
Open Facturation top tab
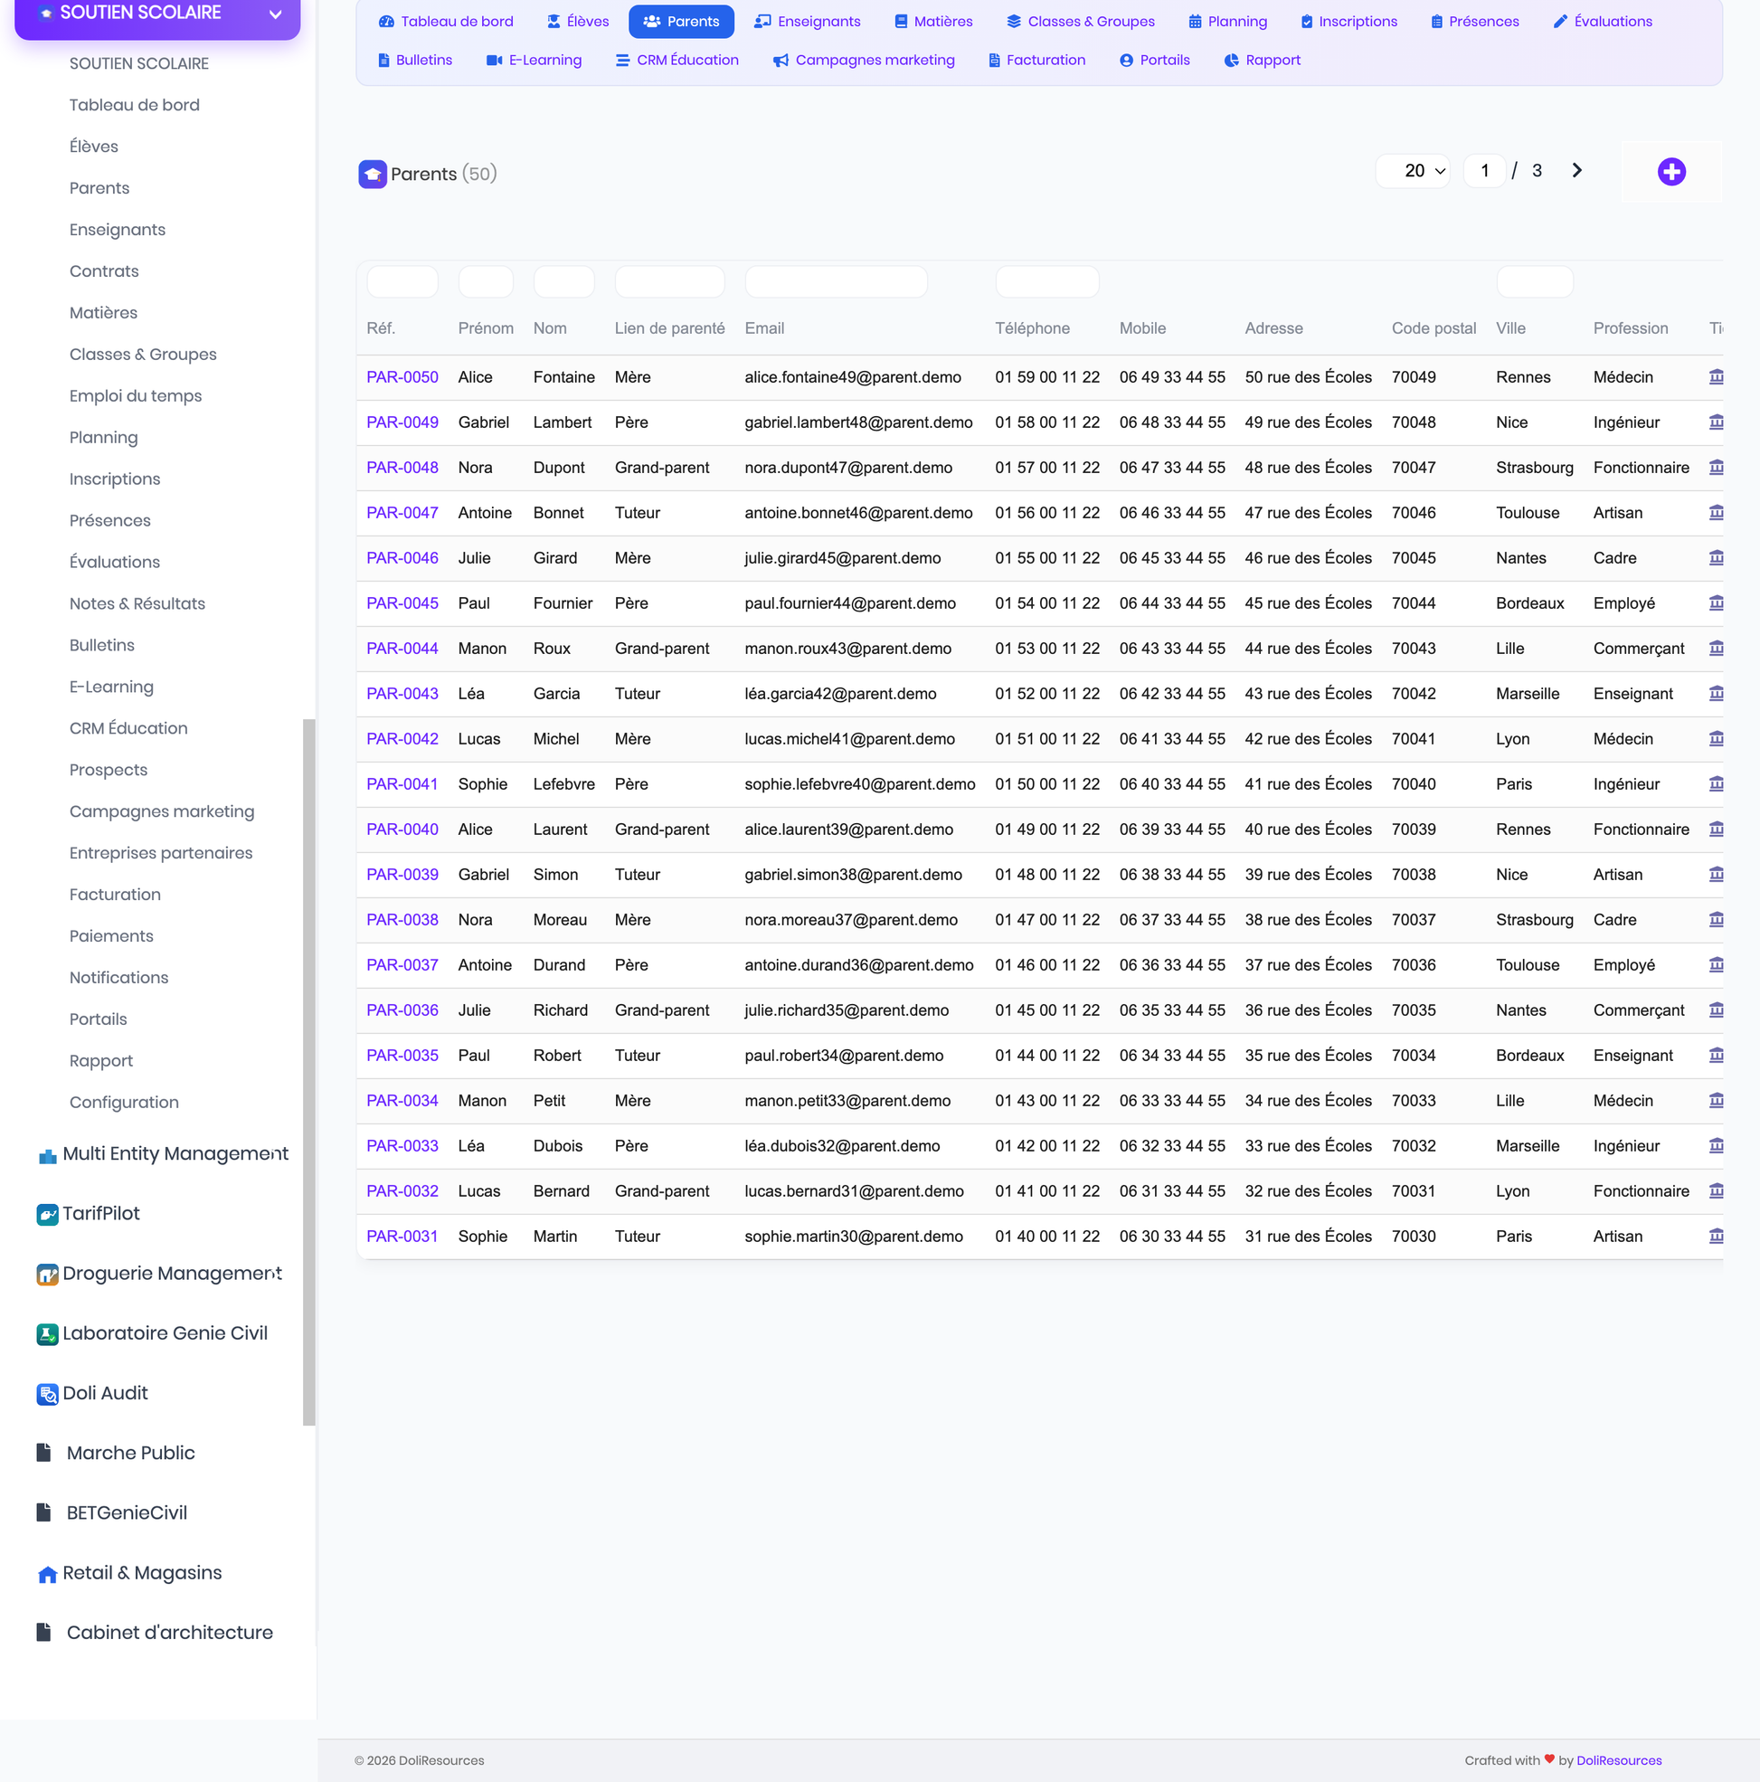tap(1036, 60)
